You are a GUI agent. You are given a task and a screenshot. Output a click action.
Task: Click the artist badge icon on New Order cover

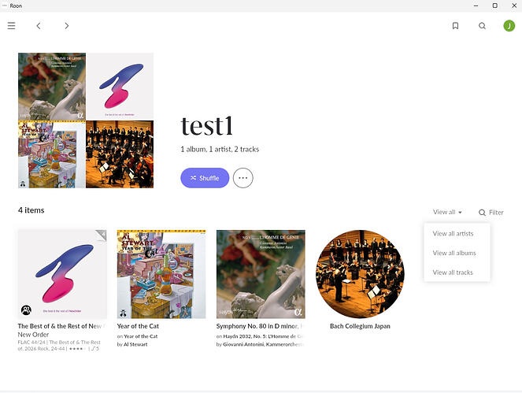(x=26, y=310)
